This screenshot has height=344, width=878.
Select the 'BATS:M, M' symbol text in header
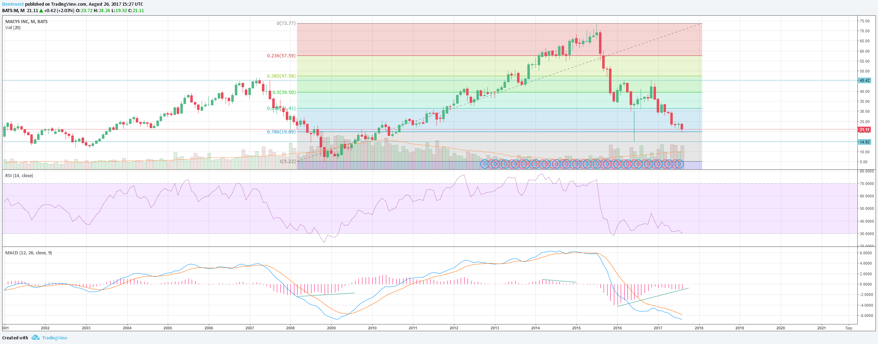[14, 11]
